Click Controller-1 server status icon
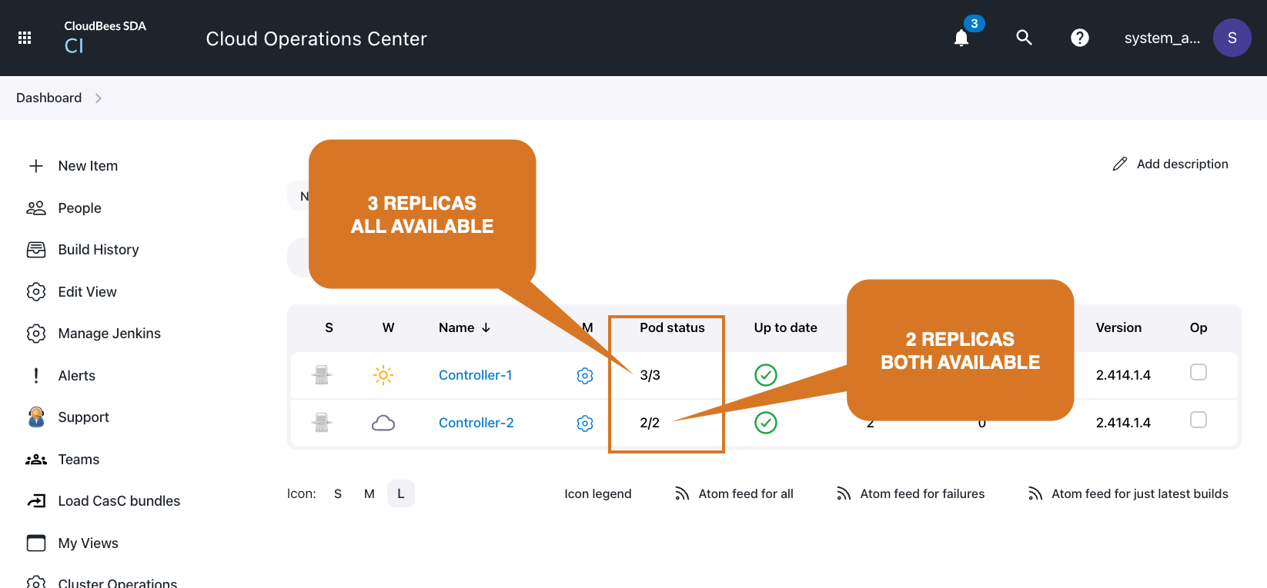Image resolution: width=1267 pixels, height=588 pixels. pyautogui.click(x=322, y=375)
